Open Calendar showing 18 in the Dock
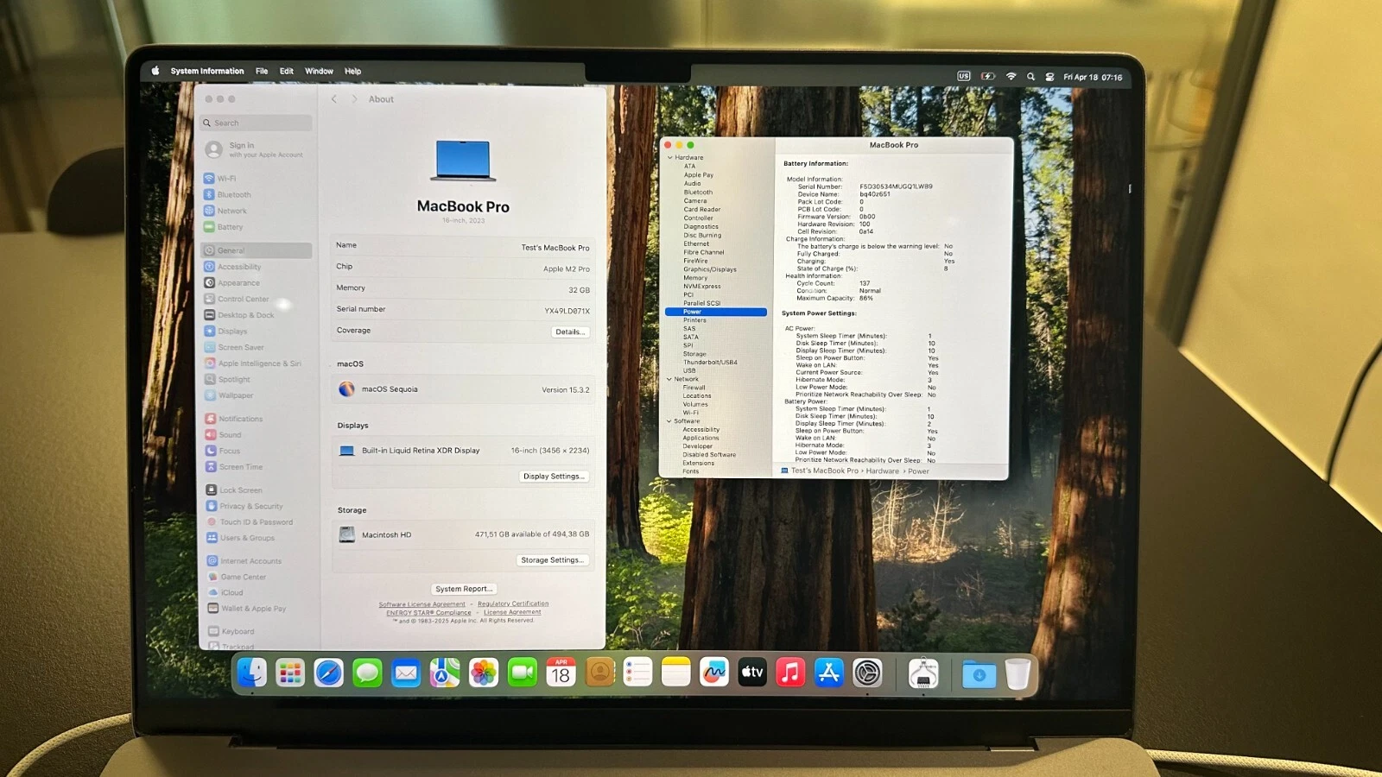 click(x=561, y=673)
